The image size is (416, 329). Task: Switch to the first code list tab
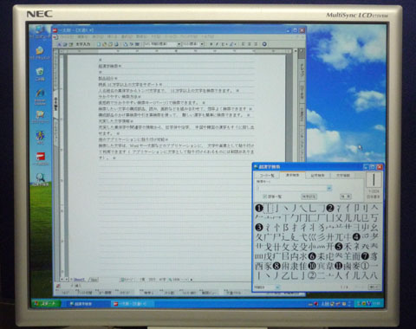267,175
